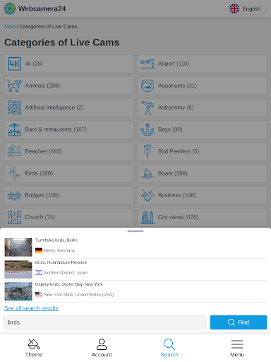
Task: Open Theme tab in bottom bar
Action: click(34, 348)
